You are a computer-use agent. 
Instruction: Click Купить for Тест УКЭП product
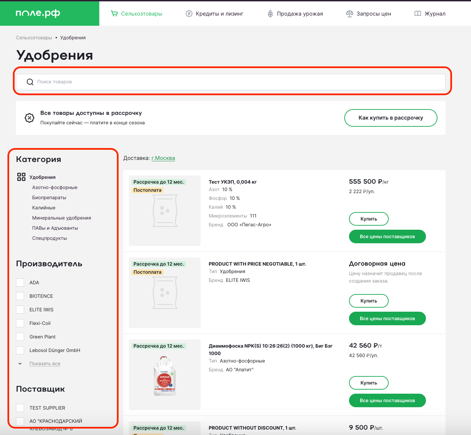369,219
